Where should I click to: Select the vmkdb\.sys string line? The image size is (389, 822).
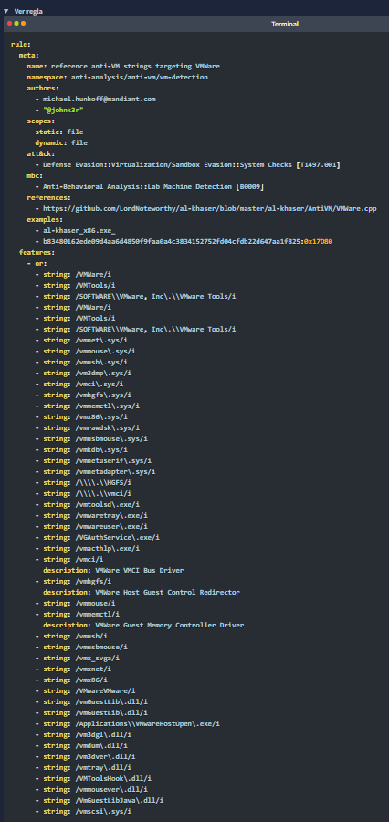[x=81, y=449]
